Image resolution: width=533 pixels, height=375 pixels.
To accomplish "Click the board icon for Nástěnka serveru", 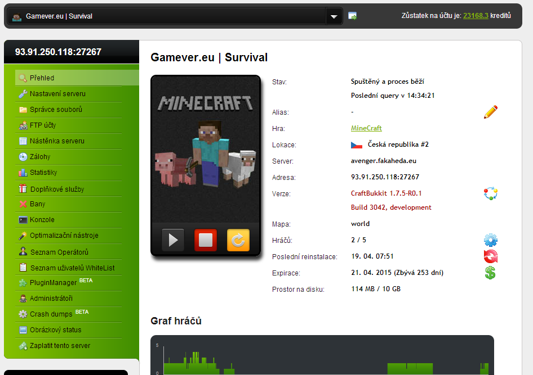I will (x=23, y=141).
